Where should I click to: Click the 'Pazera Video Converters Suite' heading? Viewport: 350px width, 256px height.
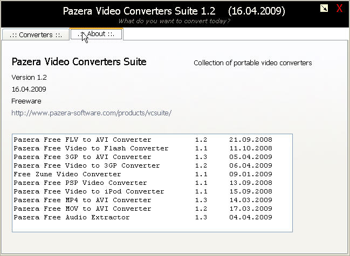click(79, 62)
